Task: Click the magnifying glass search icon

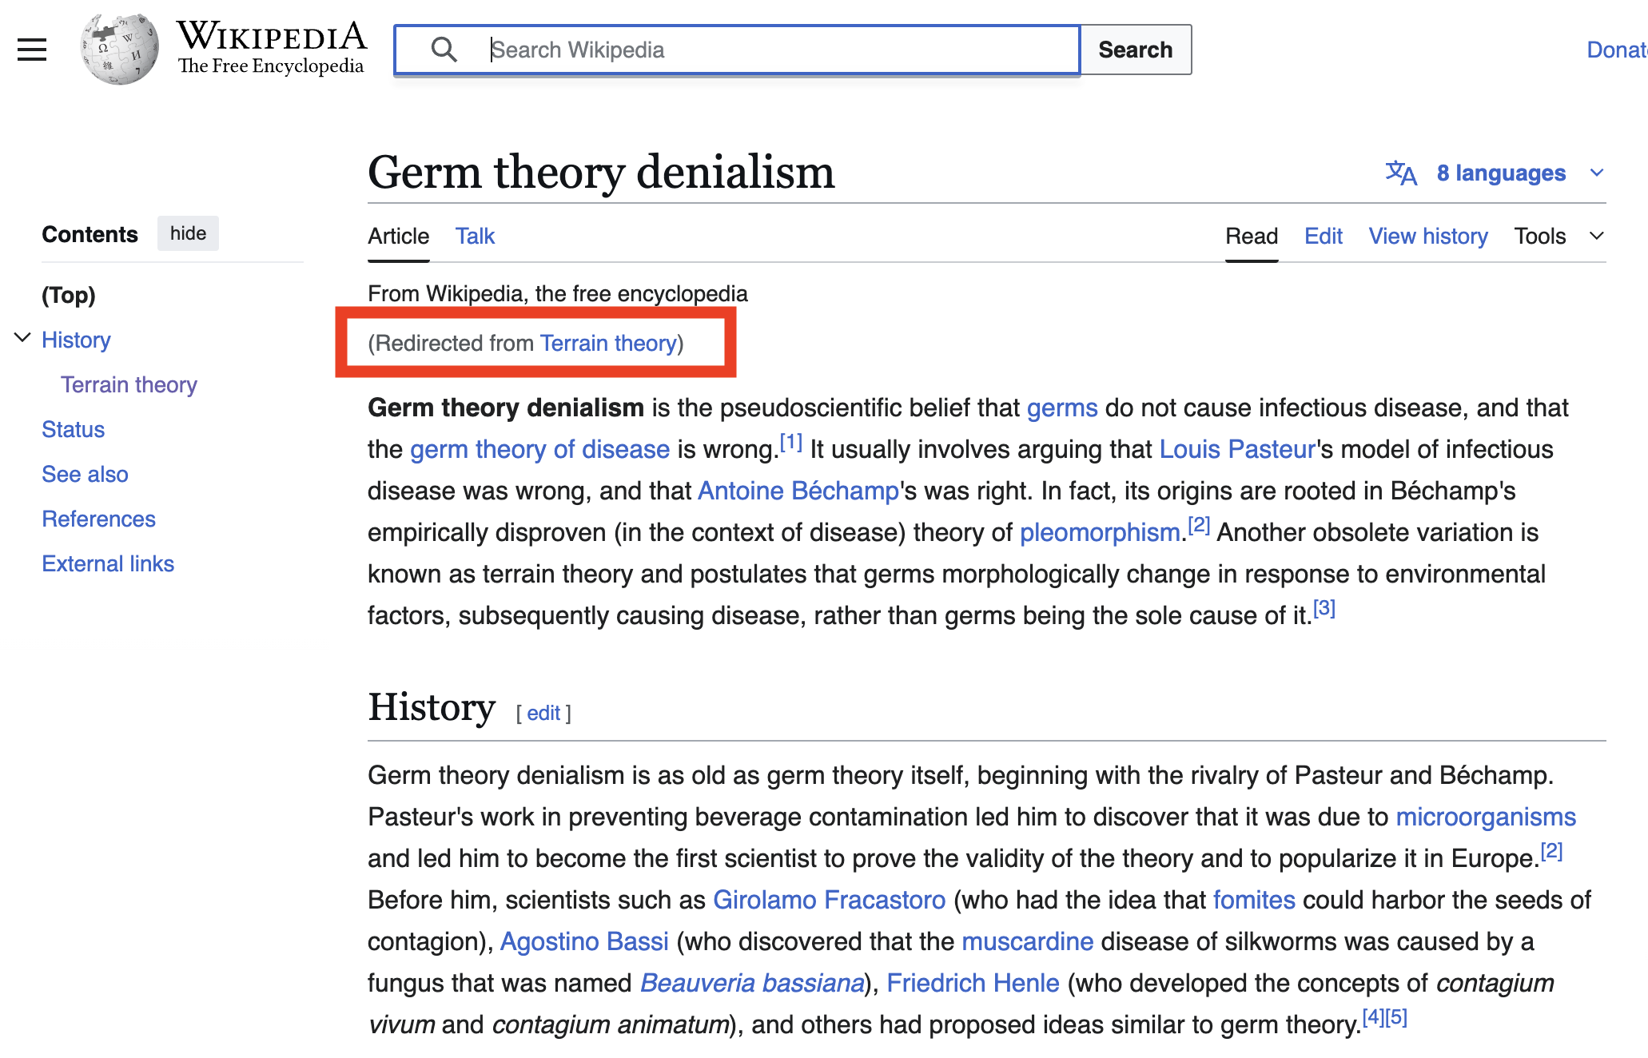Action: pyautogui.click(x=444, y=50)
